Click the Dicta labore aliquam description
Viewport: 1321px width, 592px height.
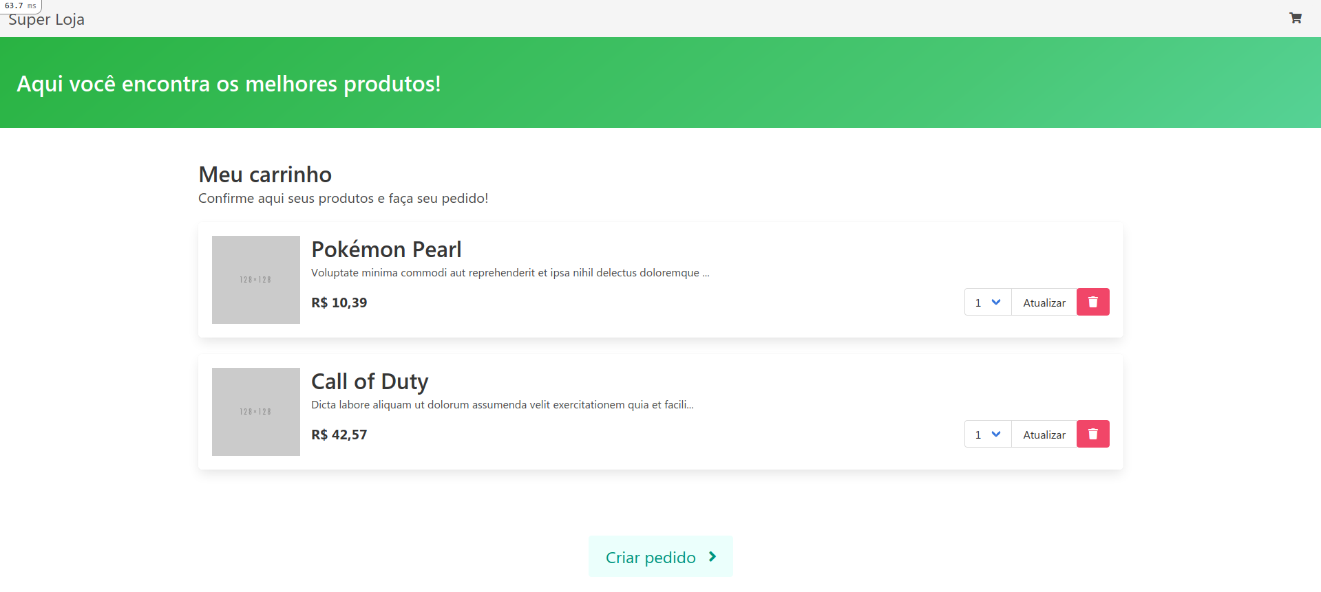coord(503,405)
